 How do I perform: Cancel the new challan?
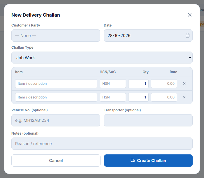(x=56, y=161)
